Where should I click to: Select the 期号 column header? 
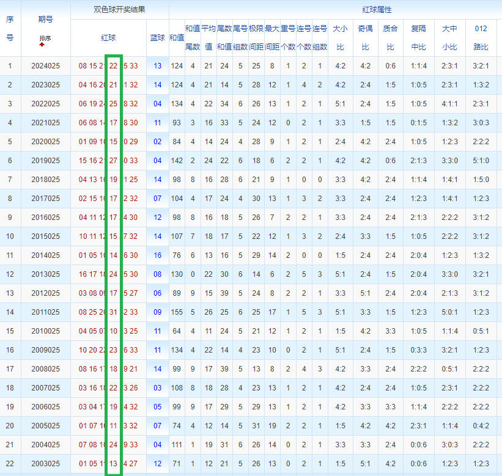pyautogui.click(x=45, y=20)
